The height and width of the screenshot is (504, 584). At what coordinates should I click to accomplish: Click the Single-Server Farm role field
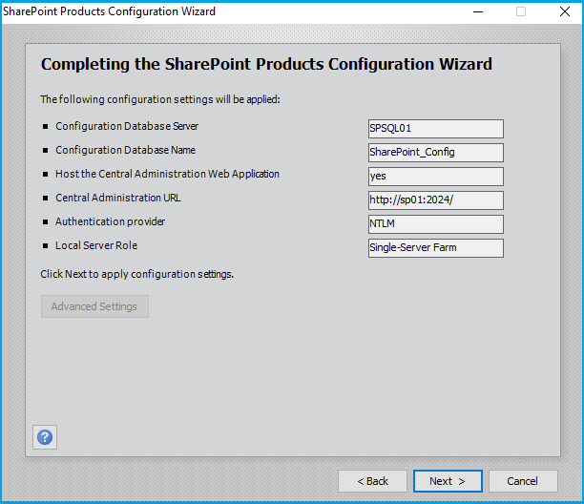point(435,248)
